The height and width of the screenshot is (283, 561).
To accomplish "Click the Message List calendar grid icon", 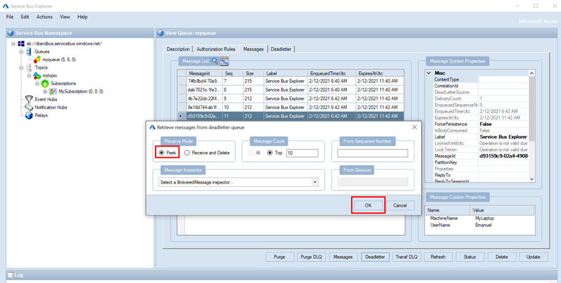I will click(x=224, y=61).
